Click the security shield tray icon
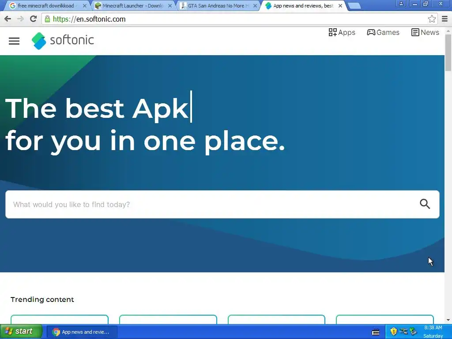Viewport: 452px width, 339px height. click(393, 331)
